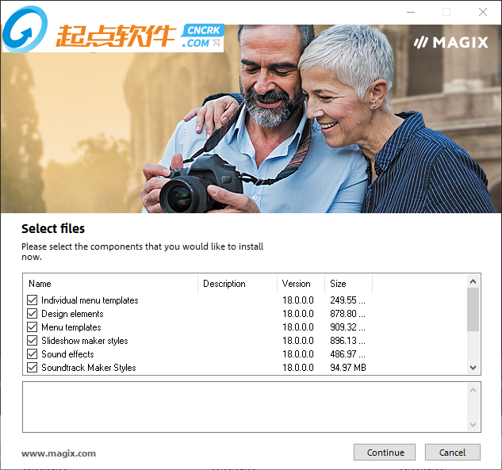Click the Cancel button
The image size is (502, 470).
click(x=452, y=452)
